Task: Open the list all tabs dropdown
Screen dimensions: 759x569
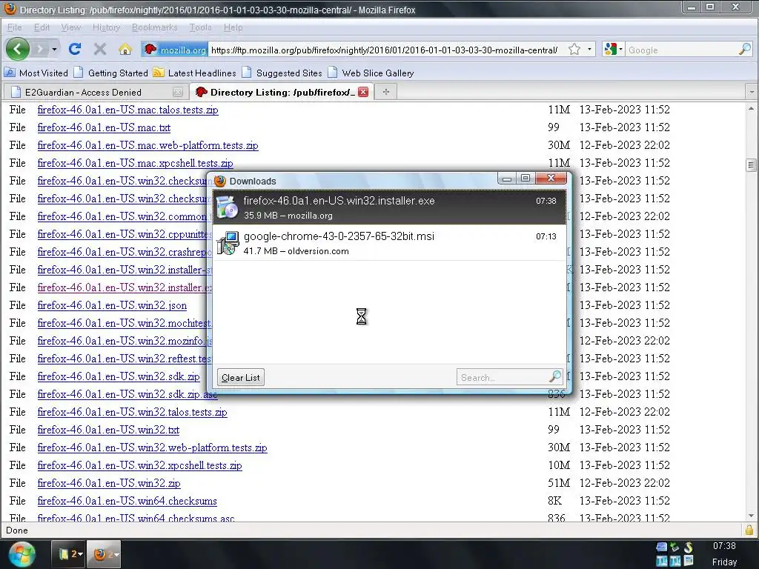Action: pos(752,92)
